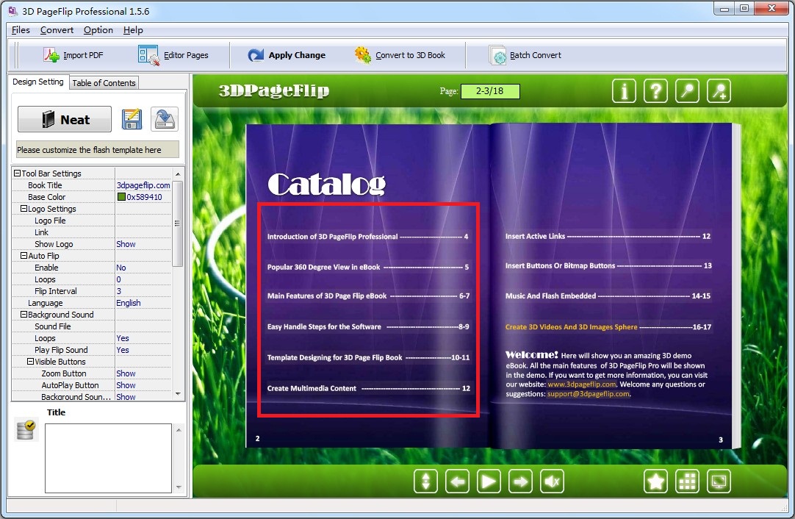The height and width of the screenshot is (519, 795).
Task: Click the Flip Interval value 3
Action: click(118, 291)
